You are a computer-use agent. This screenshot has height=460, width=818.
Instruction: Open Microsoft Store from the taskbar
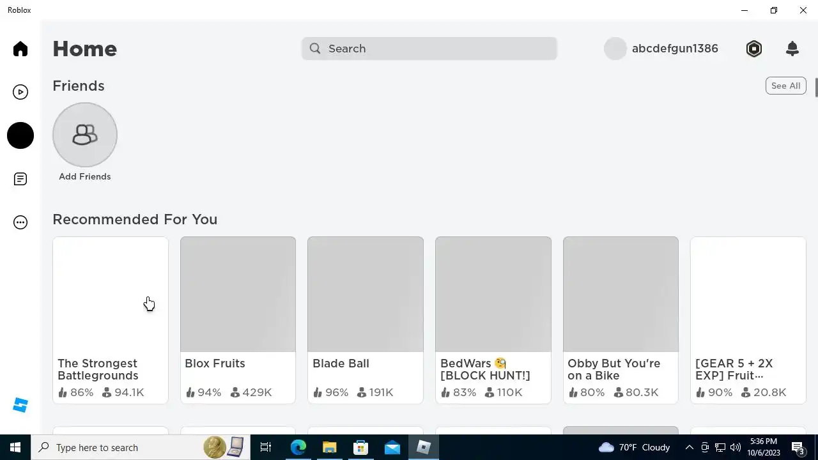click(360, 447)
